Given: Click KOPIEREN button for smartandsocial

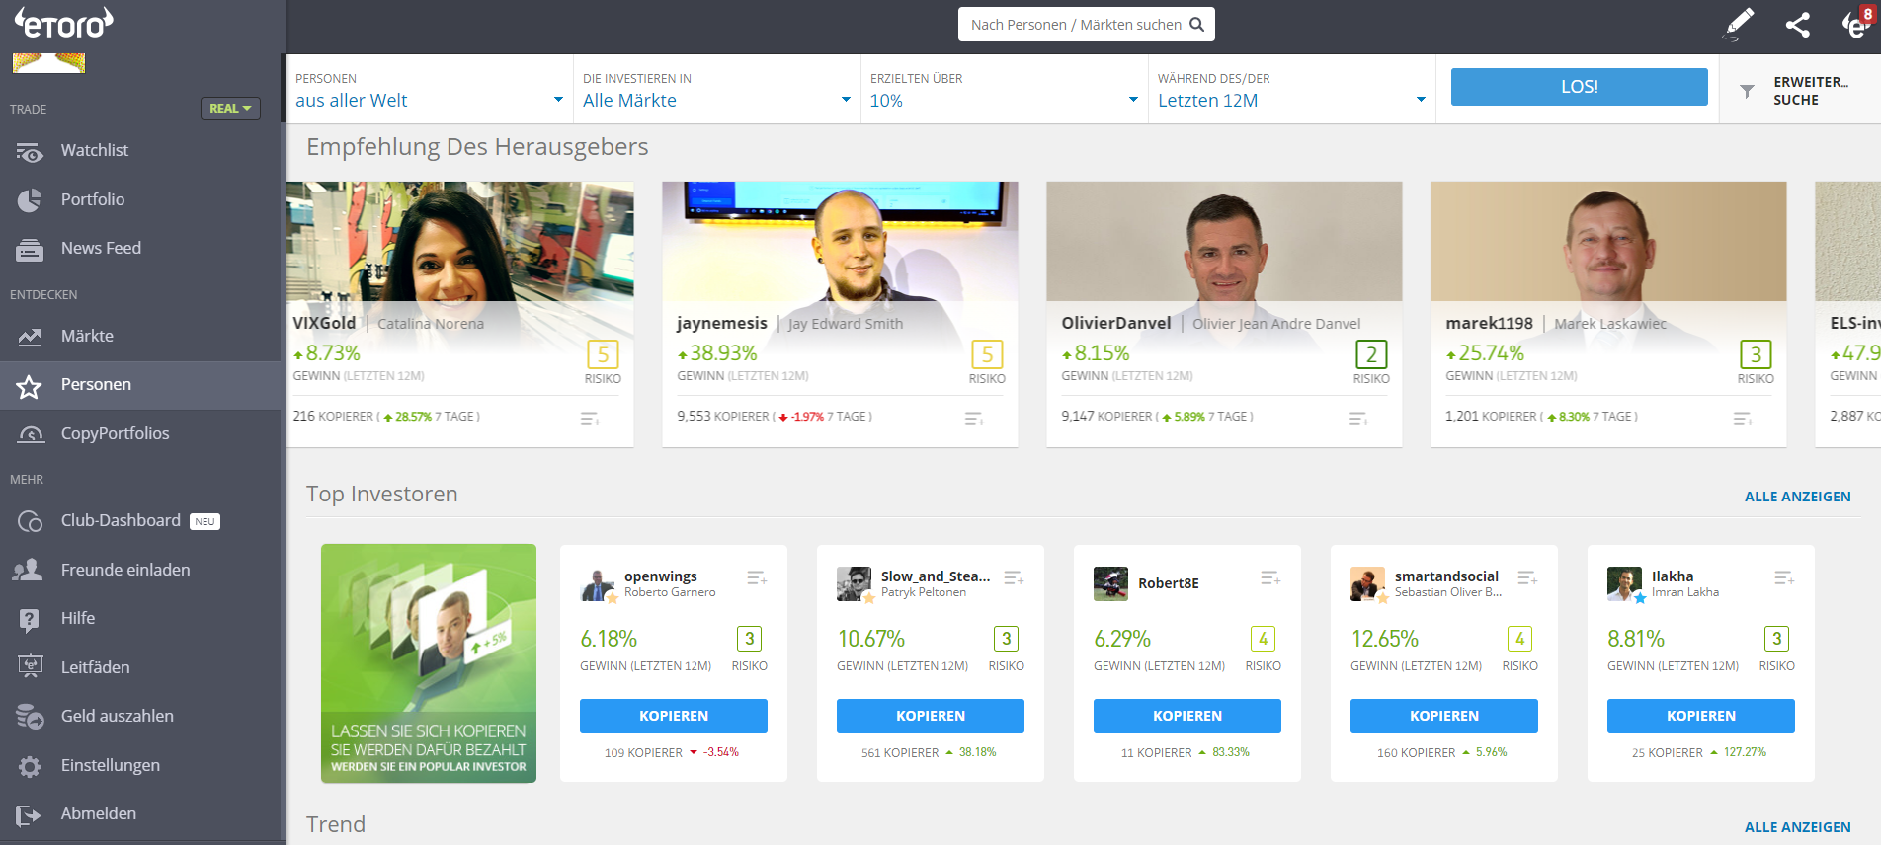Looking at the screenshot, I should 1443,716.
